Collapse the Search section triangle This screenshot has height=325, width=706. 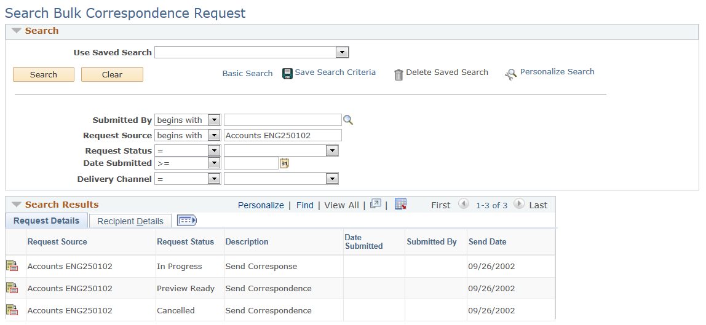(x=17, y=31)
